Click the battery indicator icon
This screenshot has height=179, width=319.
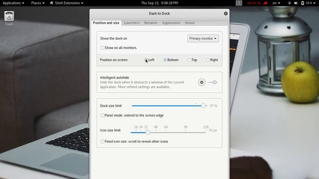pyautogui.click(x=303, y=3)
